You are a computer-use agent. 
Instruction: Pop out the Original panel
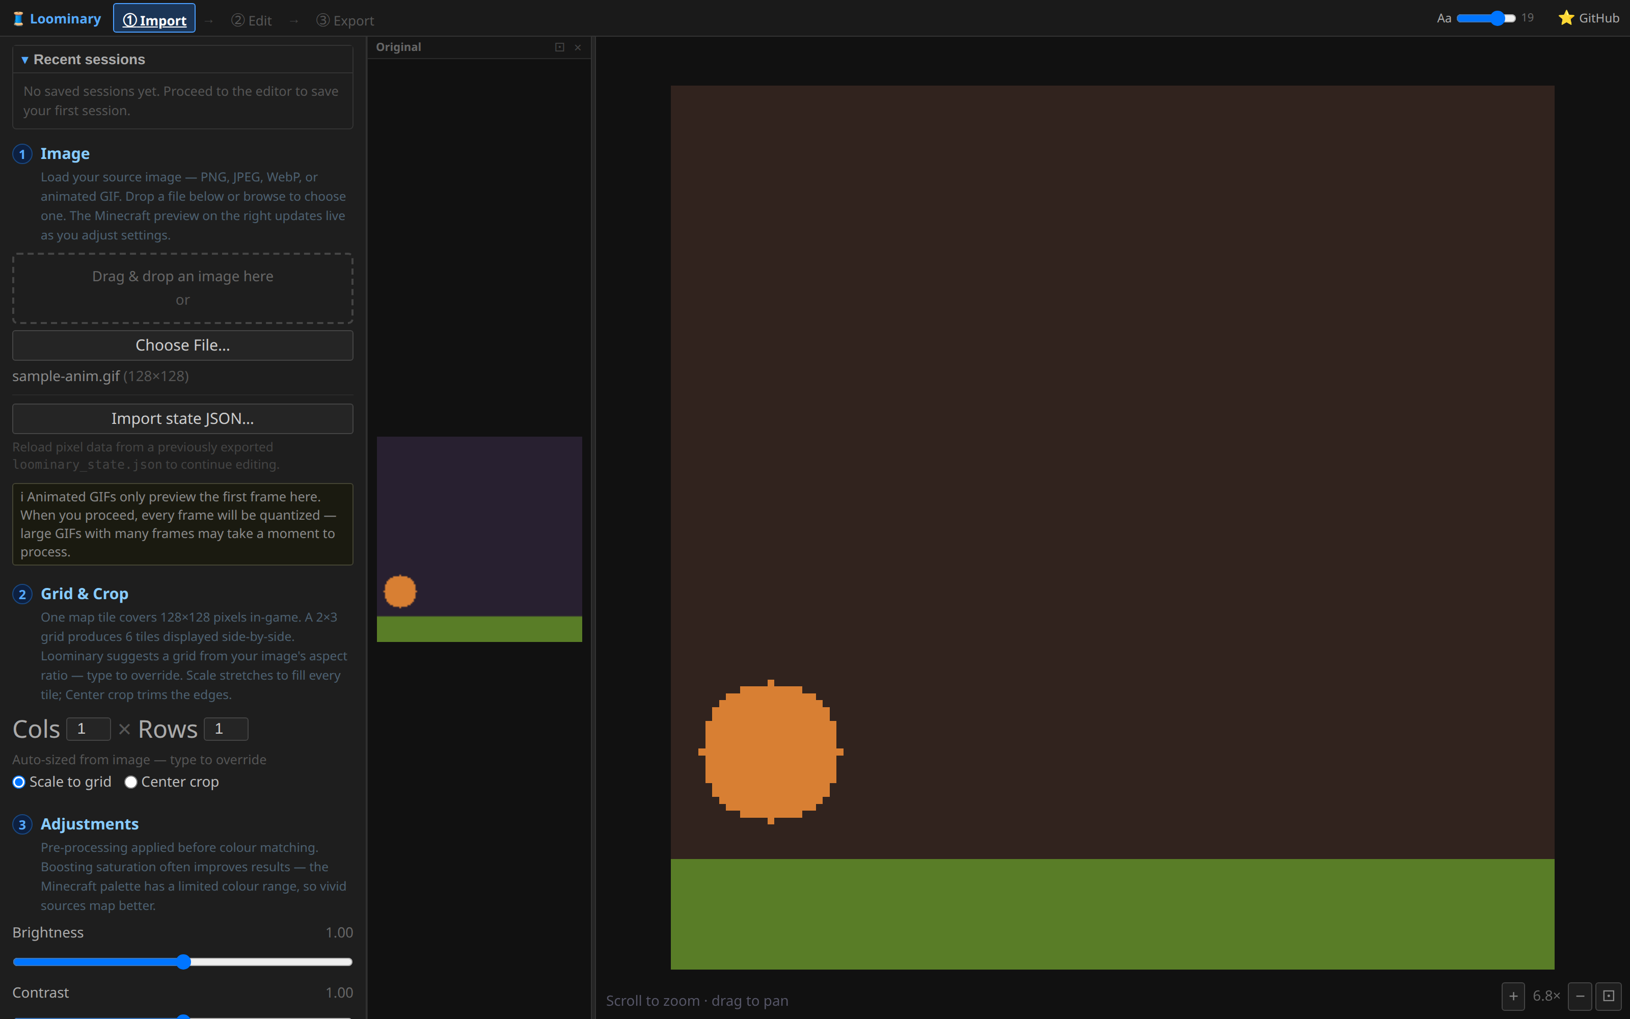coord(559,47)
